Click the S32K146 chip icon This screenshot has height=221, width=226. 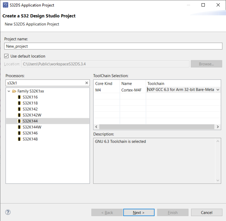20,133
